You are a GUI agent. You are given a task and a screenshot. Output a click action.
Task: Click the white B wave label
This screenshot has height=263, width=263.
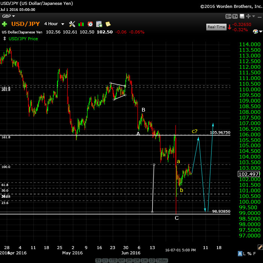(x=143, y=110)
